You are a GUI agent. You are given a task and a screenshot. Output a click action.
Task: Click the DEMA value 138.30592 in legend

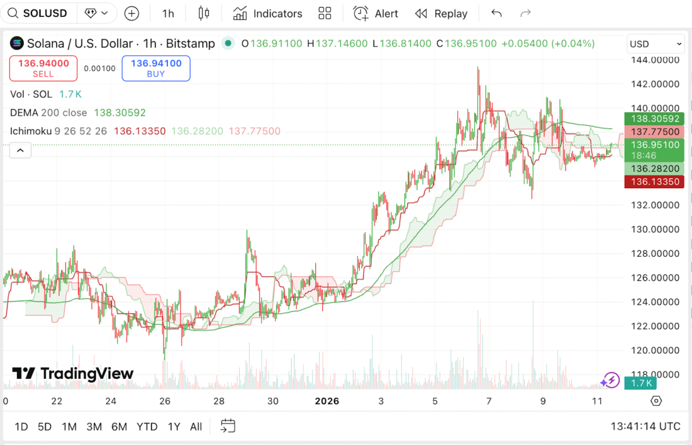point(120,113)
